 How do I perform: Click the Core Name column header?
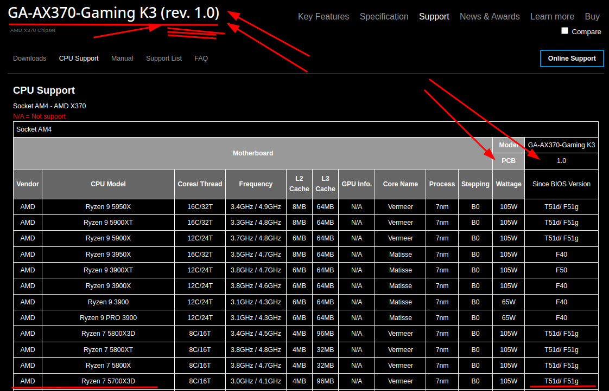tap(401, 184)
